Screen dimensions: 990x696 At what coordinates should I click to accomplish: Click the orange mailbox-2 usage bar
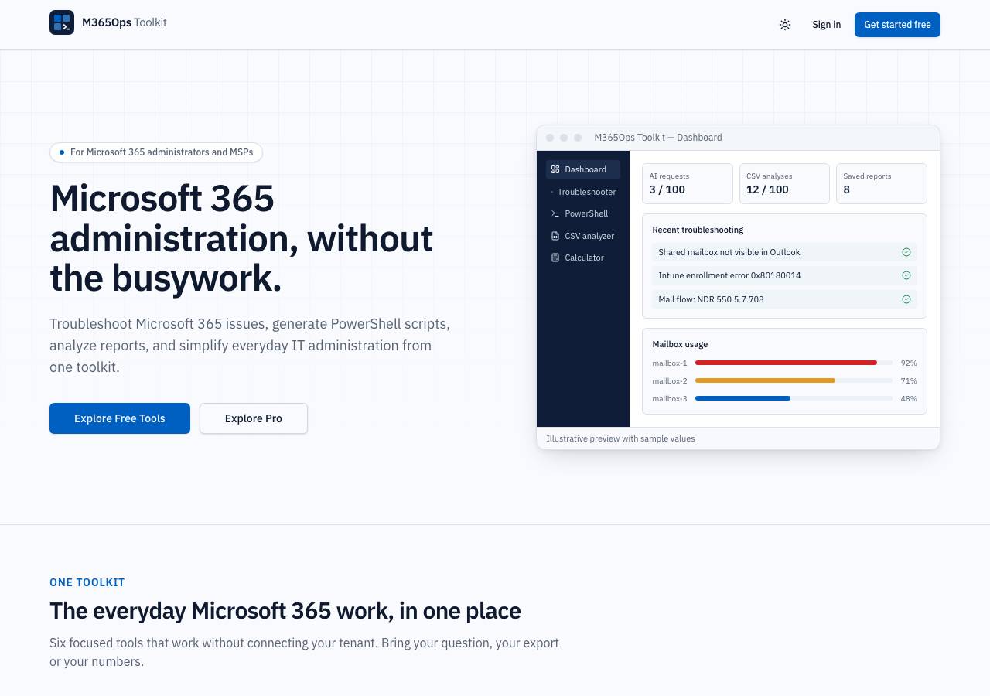coord(765,380)
